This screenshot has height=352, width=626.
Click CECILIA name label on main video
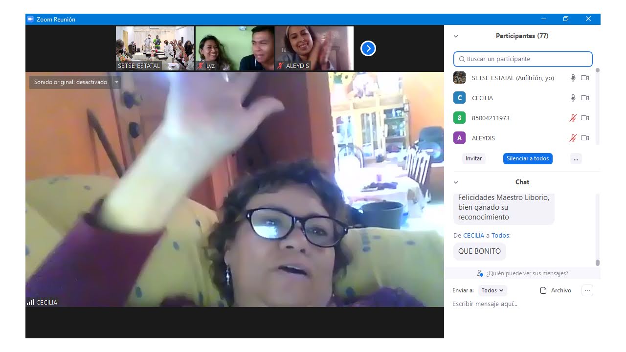pyautogui.click(x=46, y=303)
